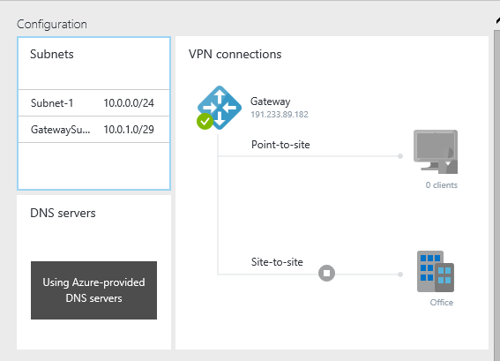Select the Point-to-site connection label

[280, 145]
